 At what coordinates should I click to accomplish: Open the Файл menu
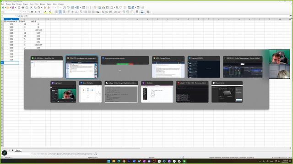pyautogui.click(x=3, y=4)
